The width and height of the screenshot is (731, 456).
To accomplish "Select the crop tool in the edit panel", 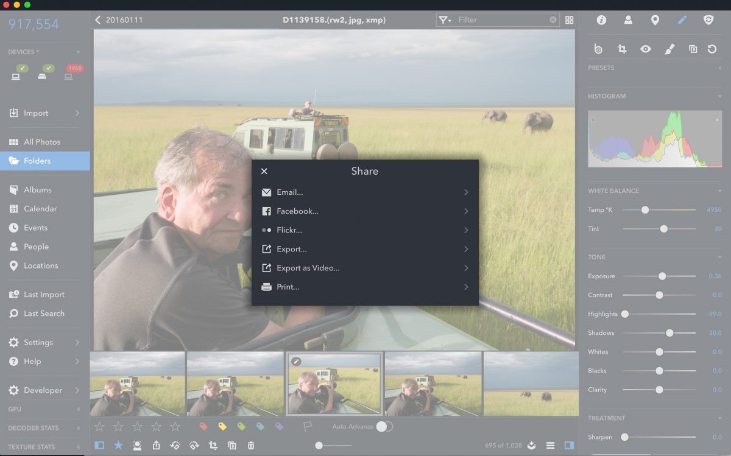I will point(622,49).
